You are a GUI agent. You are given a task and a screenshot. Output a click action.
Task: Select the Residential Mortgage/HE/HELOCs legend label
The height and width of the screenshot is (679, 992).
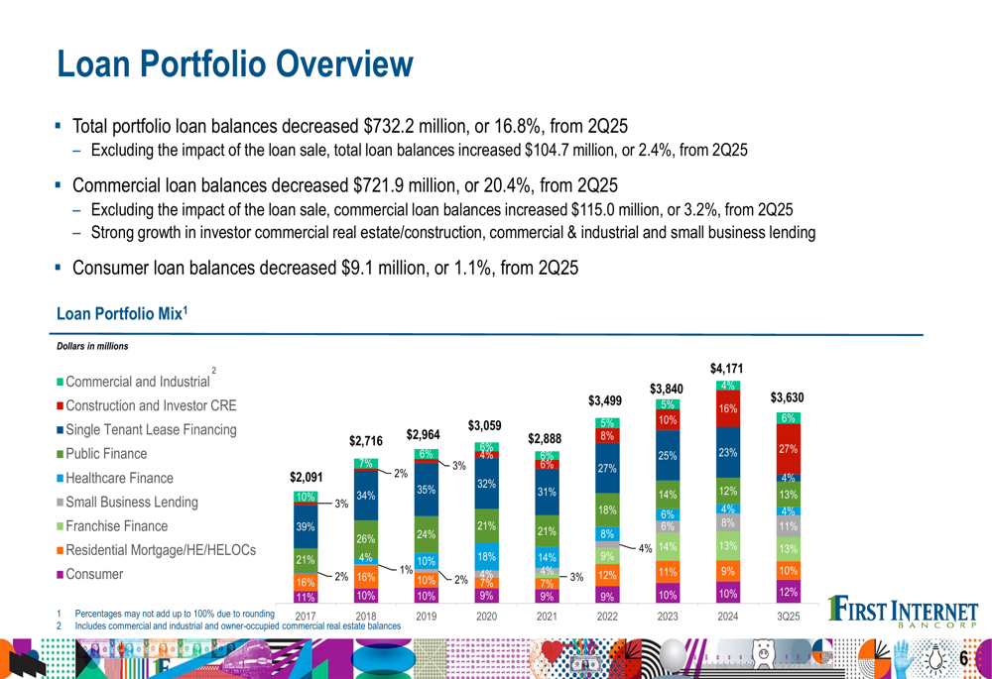(x=161, y=550)
